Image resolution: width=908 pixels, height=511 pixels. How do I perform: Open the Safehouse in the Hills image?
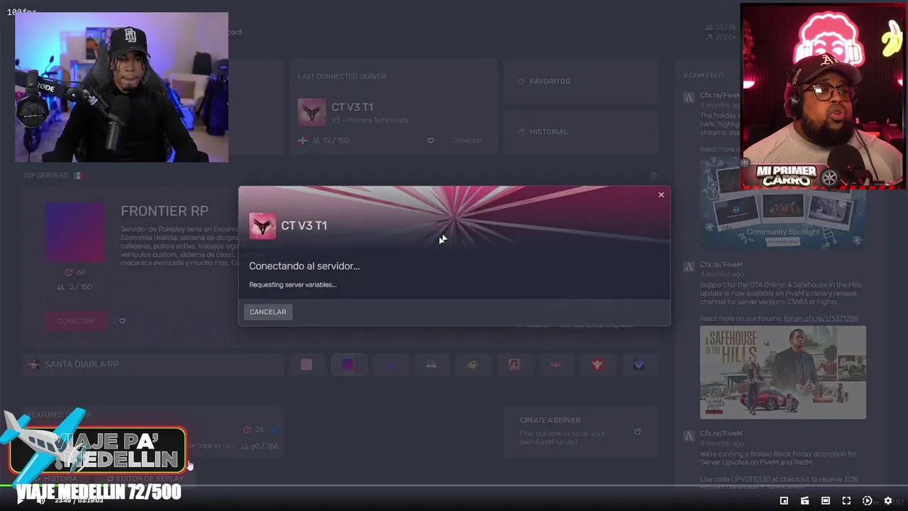coord(783,372)
